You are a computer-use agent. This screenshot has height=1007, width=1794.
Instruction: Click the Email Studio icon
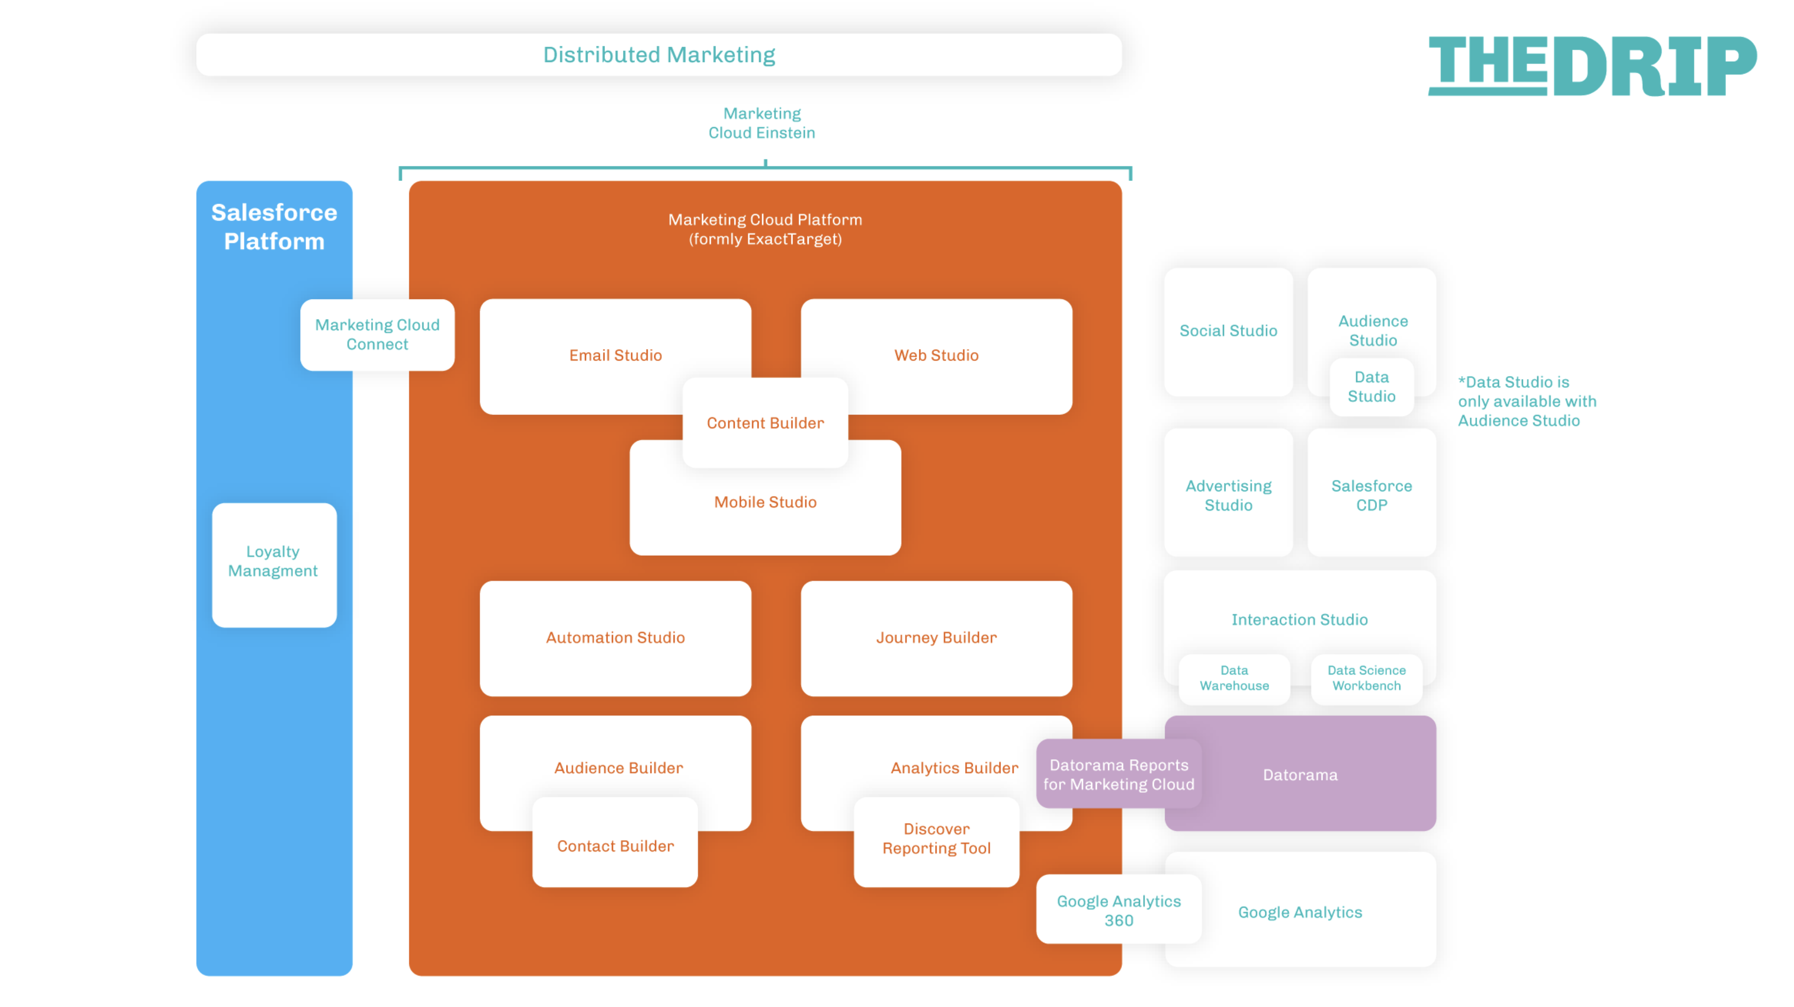(615, 356)
